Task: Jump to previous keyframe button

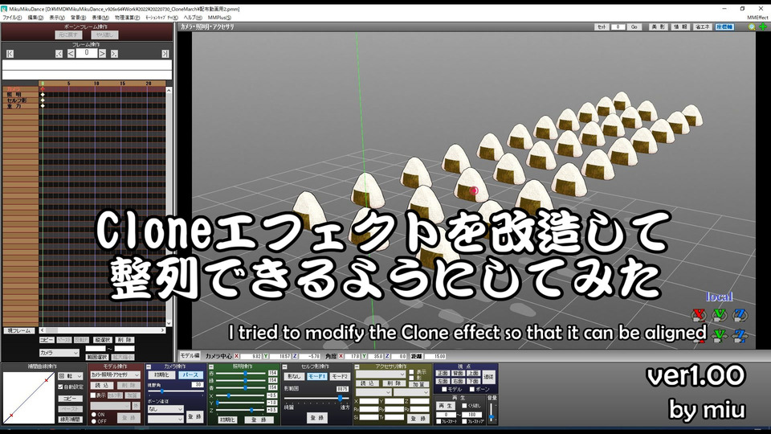Action: [x=59, y=54]
